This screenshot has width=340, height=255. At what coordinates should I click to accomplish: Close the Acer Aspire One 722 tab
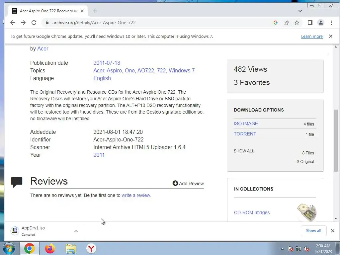coord(82,11)
